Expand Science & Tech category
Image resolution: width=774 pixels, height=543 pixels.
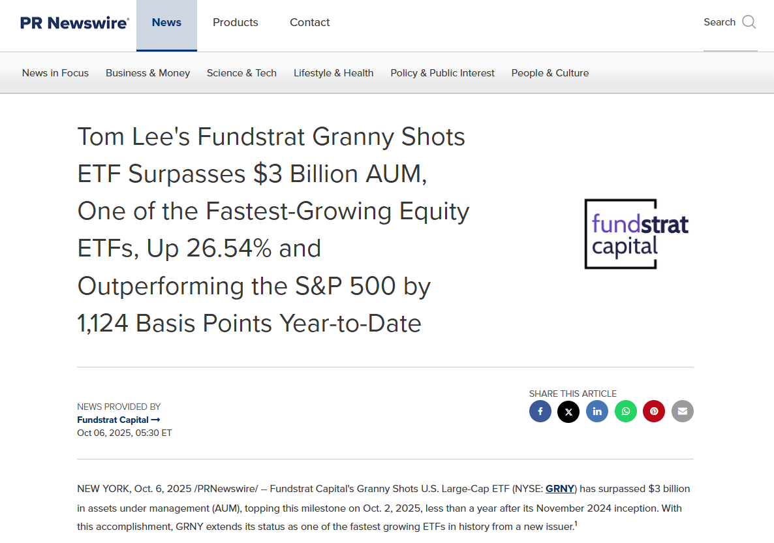point(241,73)
